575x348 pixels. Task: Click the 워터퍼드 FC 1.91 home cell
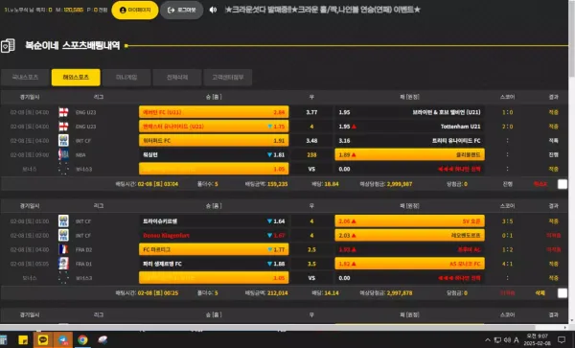(214, 141)
